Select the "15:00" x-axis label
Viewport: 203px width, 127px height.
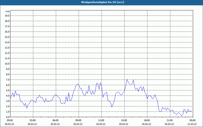(x=124, y=120)
